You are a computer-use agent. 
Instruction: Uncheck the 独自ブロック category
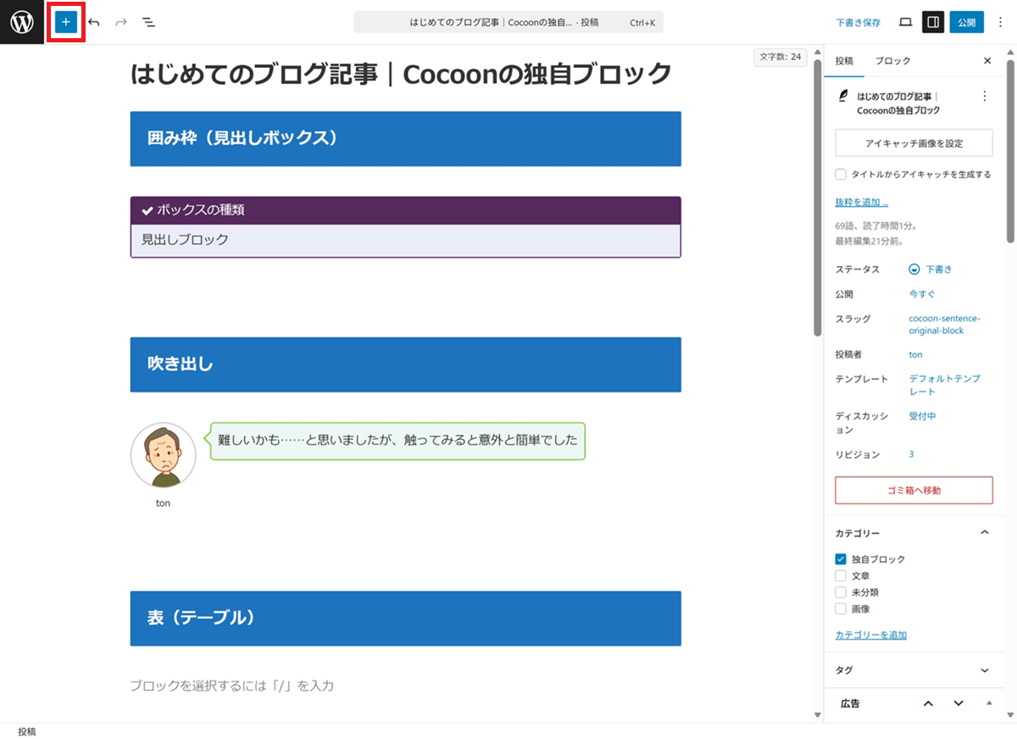click(x=841, y=559)
